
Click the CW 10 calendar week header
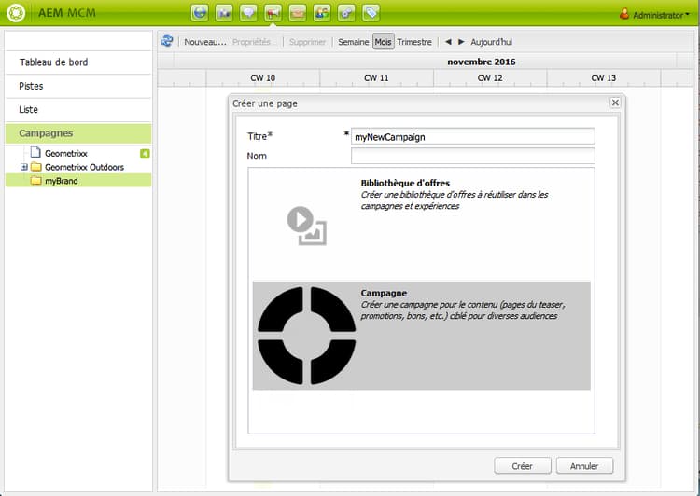[263, 77]
